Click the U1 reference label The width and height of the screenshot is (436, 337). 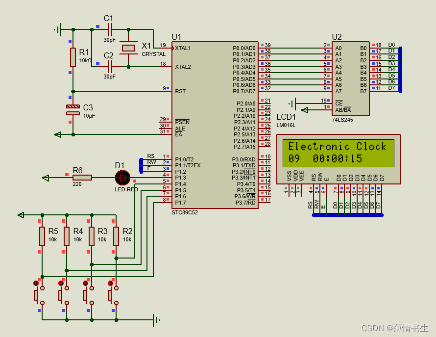pyautogui.click(x=176, y=37)
